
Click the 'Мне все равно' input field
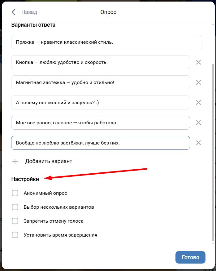click(x=100, y=122)
